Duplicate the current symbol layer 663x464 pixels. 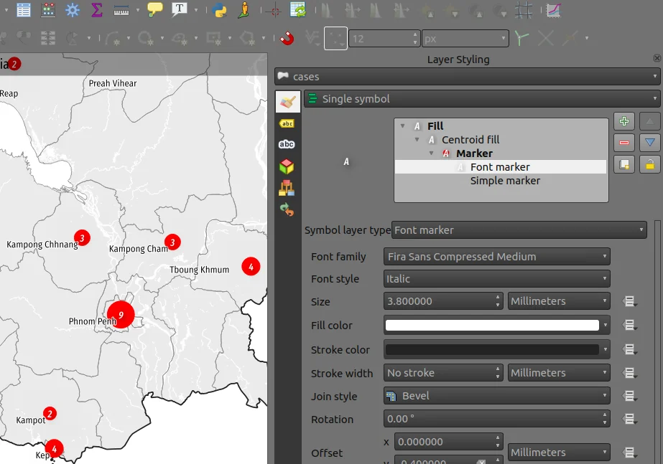(x=623, y=165)
